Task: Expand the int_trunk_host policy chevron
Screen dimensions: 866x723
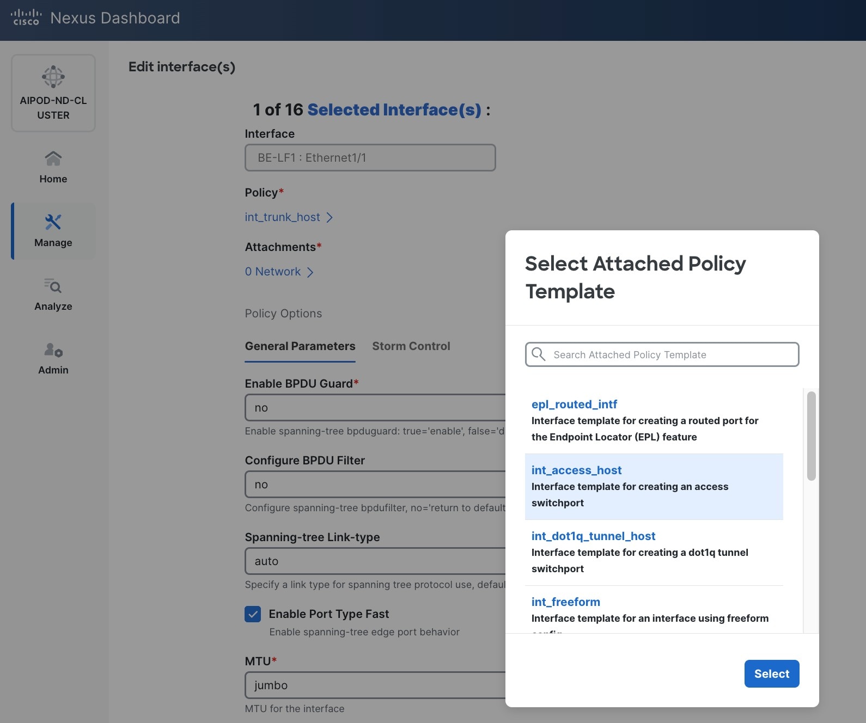Action: (x=330, y=217)
